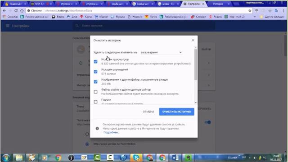Viewport: 288px width, 162px height.
Task: Click the ОЧИСТИТЬ ИСТОРИЮ button
Action: (176, 112)
